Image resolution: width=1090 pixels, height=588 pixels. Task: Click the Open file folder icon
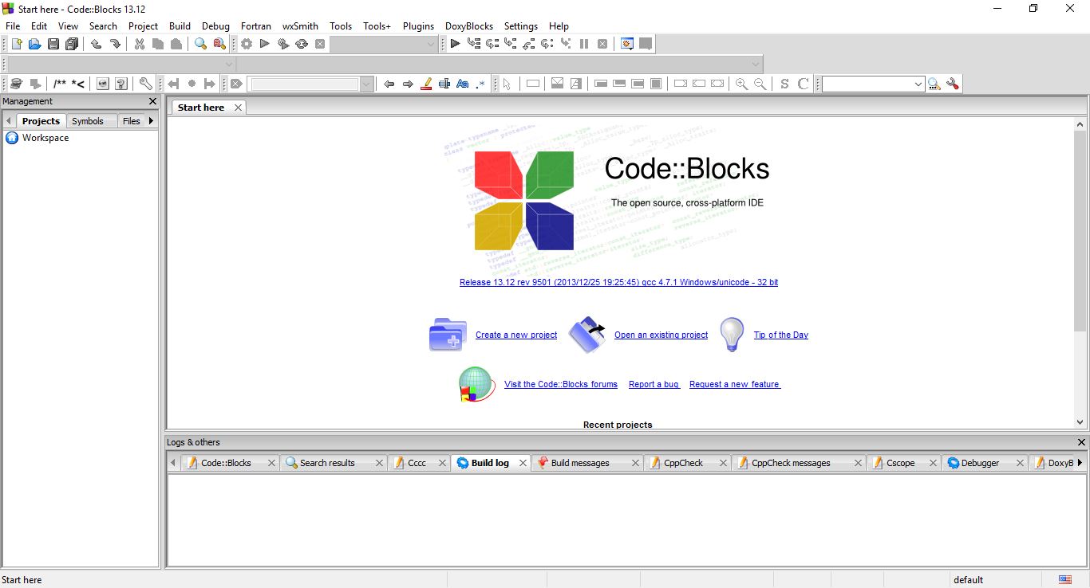click(34, 44)
